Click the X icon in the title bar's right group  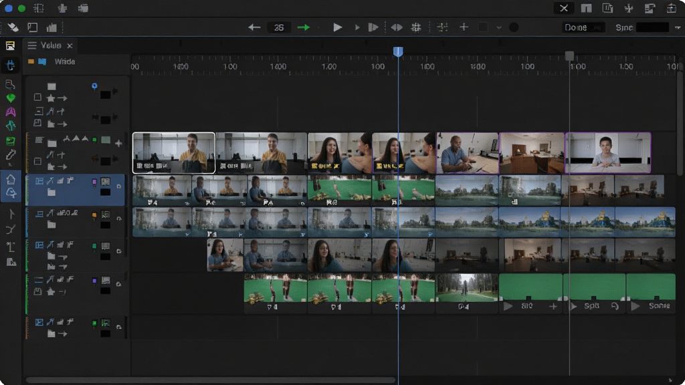564,8
